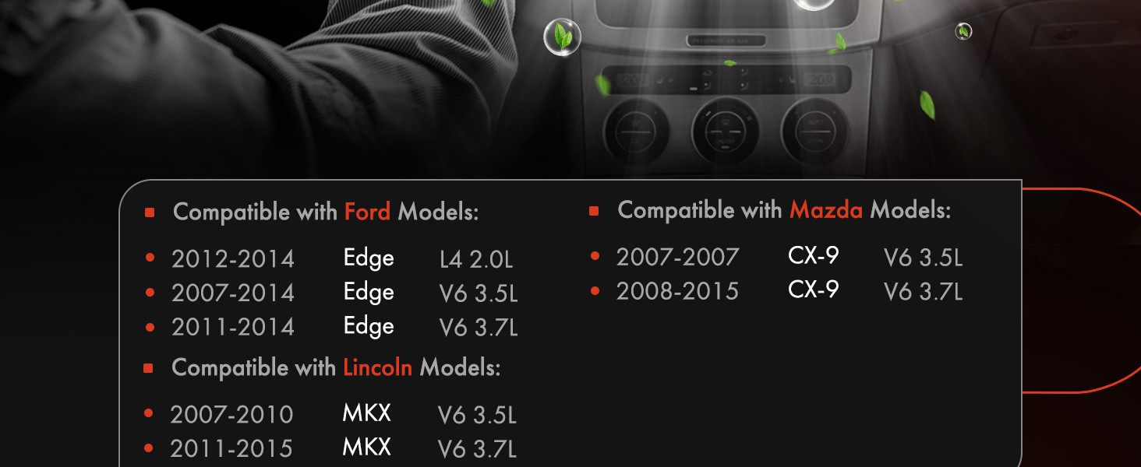Click the leaf bubble icon near the dashboard
This screenshot has height=467, width=1141.
pos(561,37)
